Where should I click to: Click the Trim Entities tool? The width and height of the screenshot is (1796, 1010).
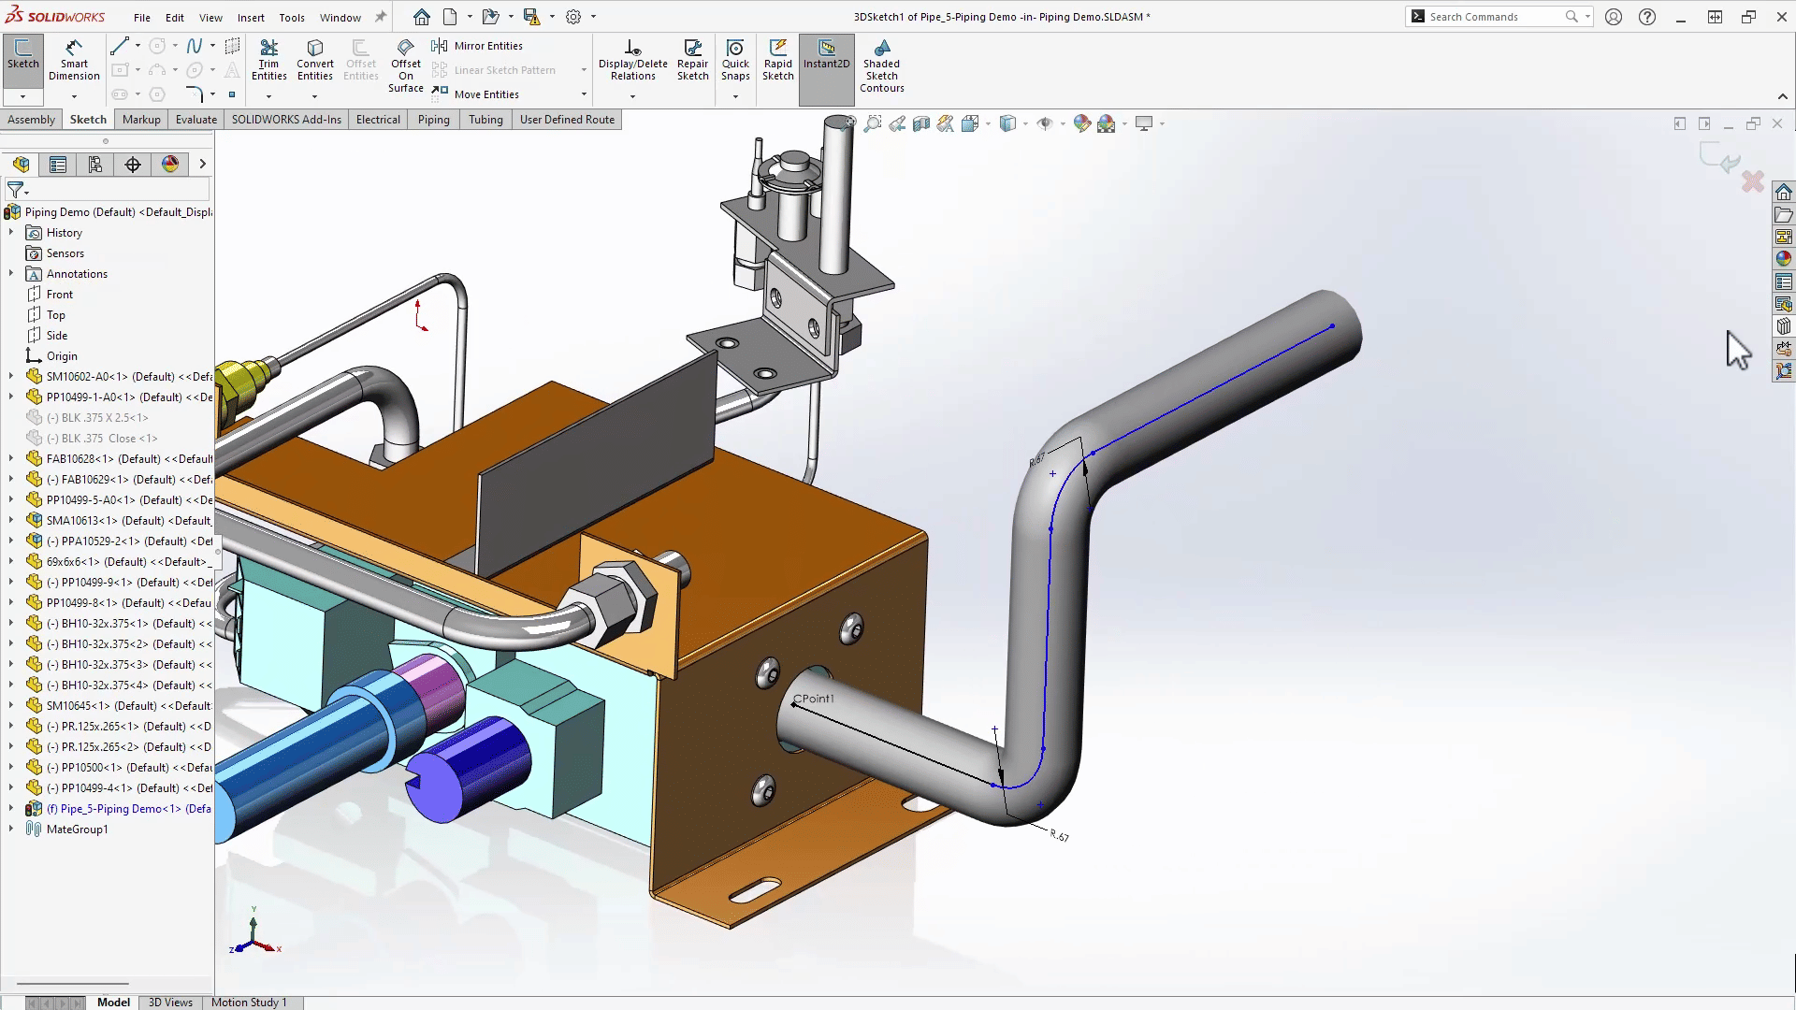[x=268, y=60]
